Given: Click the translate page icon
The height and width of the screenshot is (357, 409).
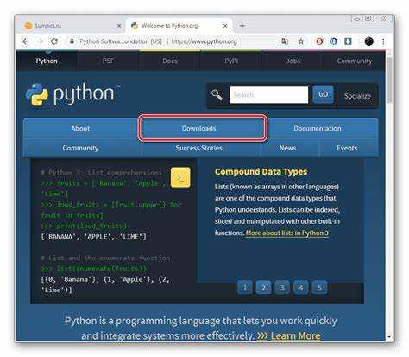Looking at the screenshot, I should [285, 41].
